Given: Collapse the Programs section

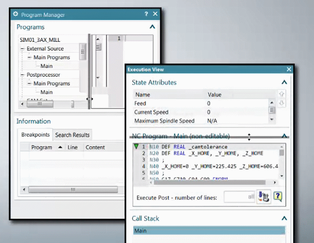Looking at the screenshot, I should click(x=152, y=27).
